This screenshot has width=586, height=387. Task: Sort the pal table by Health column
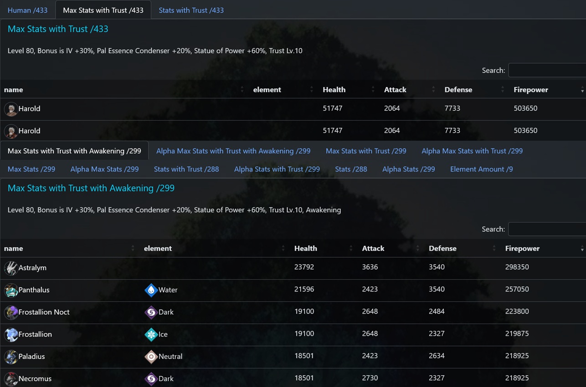click(x=324, y=249)
